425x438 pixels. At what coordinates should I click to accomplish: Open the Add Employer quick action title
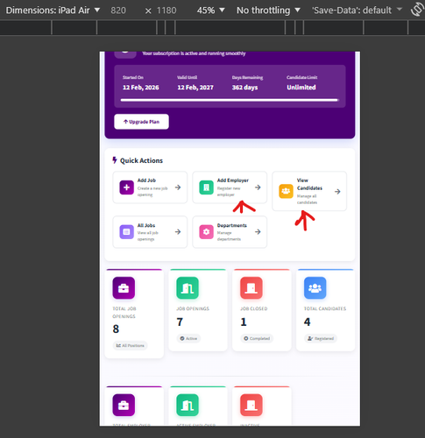[x=233, y=180]
